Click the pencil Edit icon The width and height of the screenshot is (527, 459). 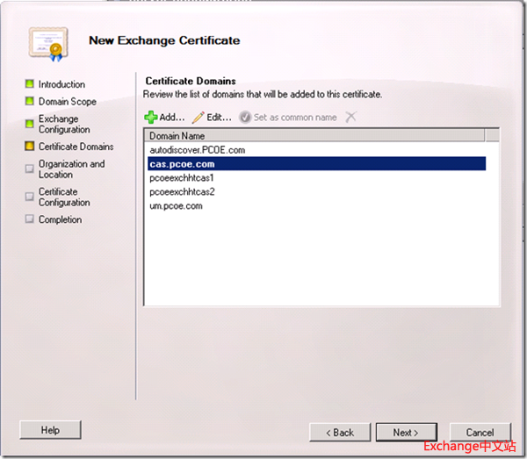click(x=198, y=117)
